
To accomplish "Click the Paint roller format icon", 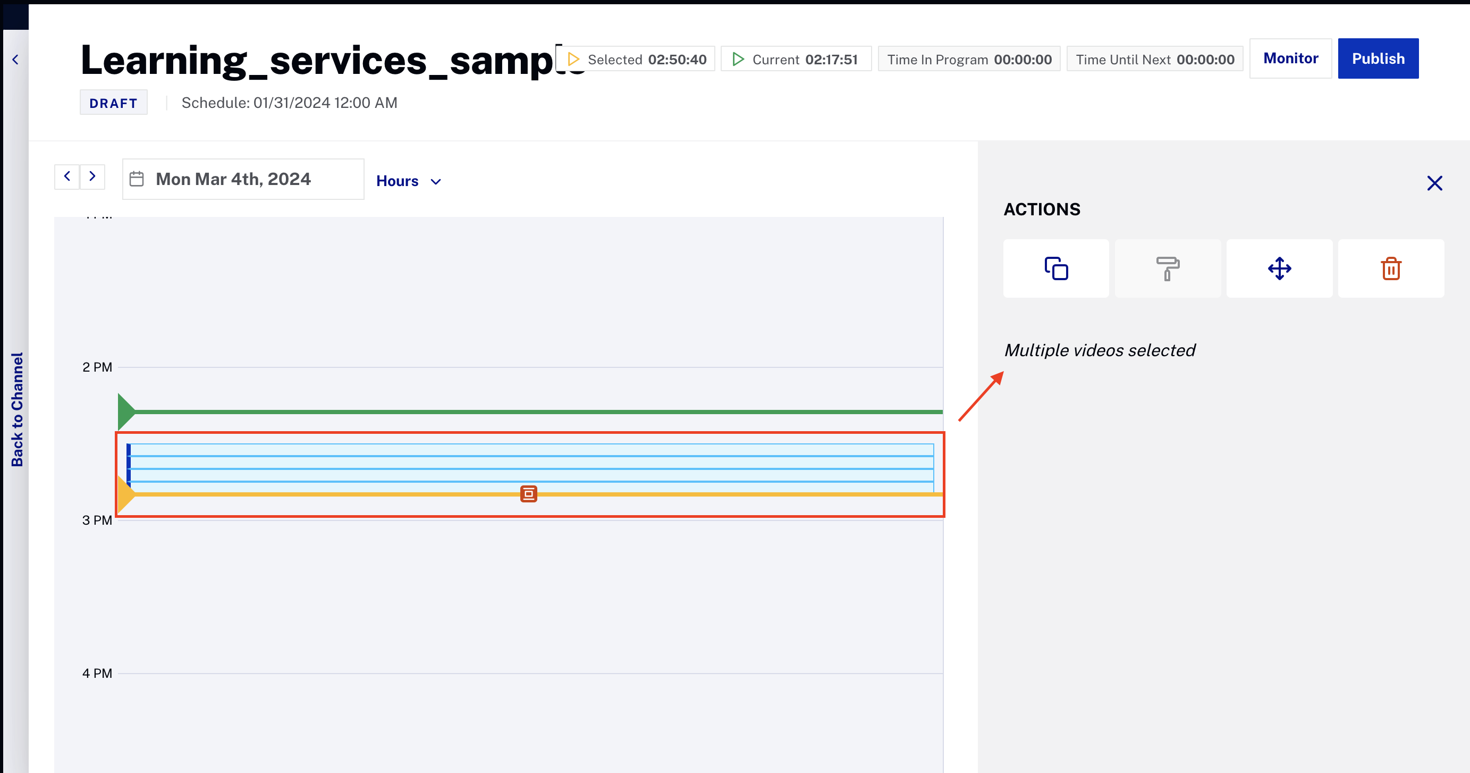I will pos(1167,268).
